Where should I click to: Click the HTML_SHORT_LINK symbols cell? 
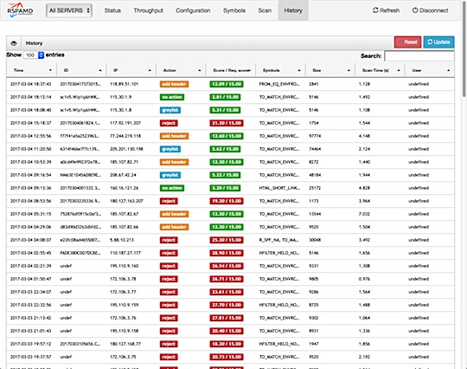click(x=279, y=188)
